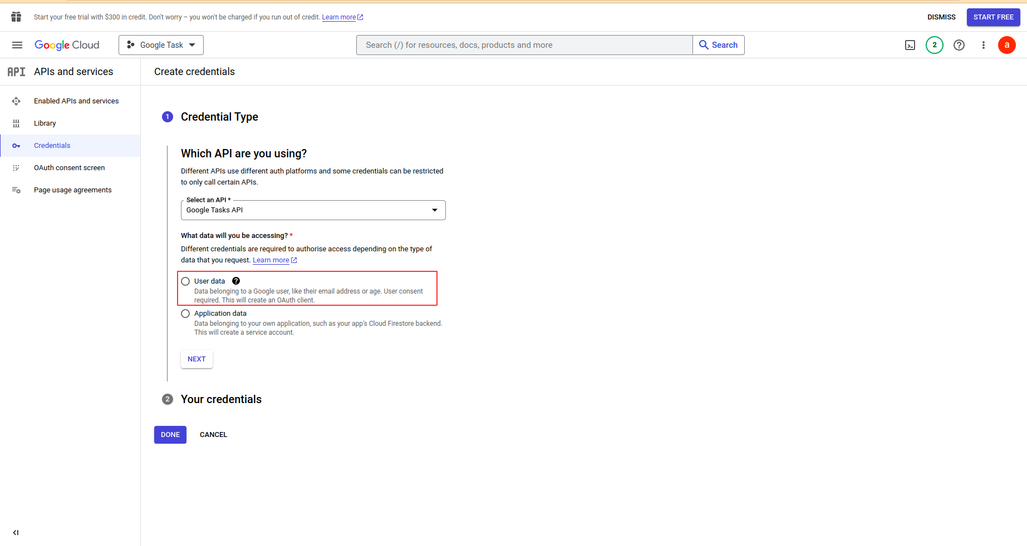Click the Enabled APIs and services icon
The image size is (1027, 546).
[x=16, y=101]
